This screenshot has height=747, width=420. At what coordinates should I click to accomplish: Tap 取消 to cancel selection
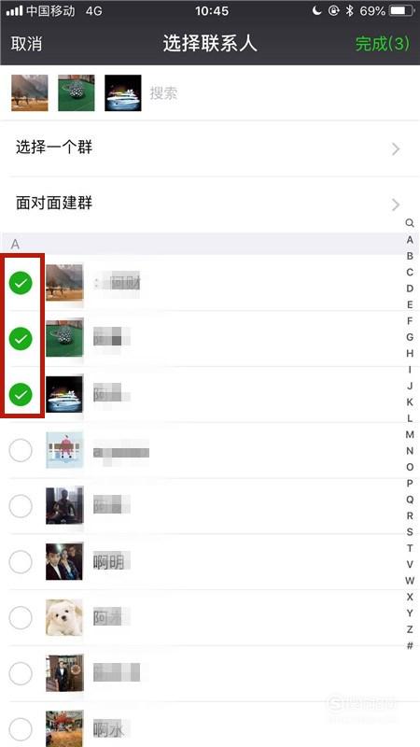(x=27, y=44)
